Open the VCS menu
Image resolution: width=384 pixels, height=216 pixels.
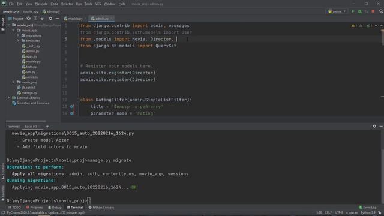coord(98,4)
